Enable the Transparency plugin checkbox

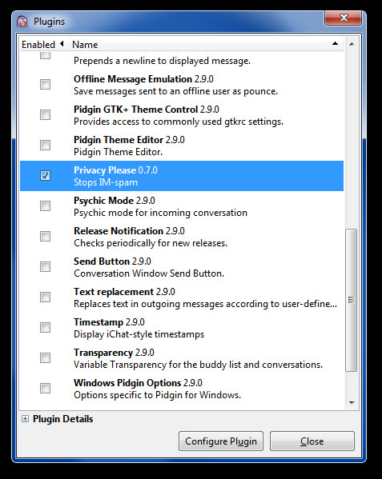pos(46,357)
